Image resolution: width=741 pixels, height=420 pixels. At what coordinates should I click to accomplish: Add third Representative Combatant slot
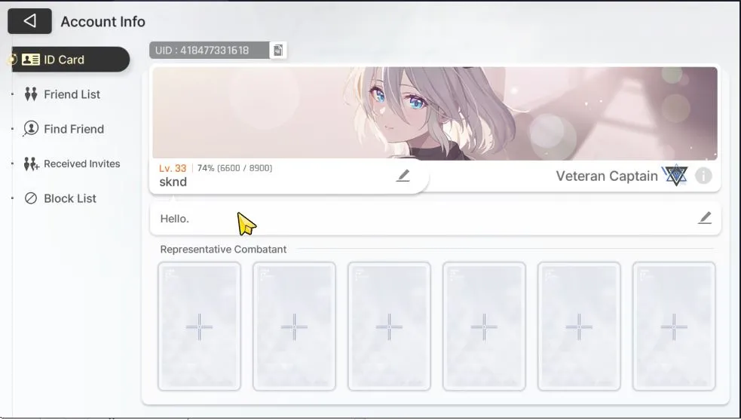coord(389,326)
